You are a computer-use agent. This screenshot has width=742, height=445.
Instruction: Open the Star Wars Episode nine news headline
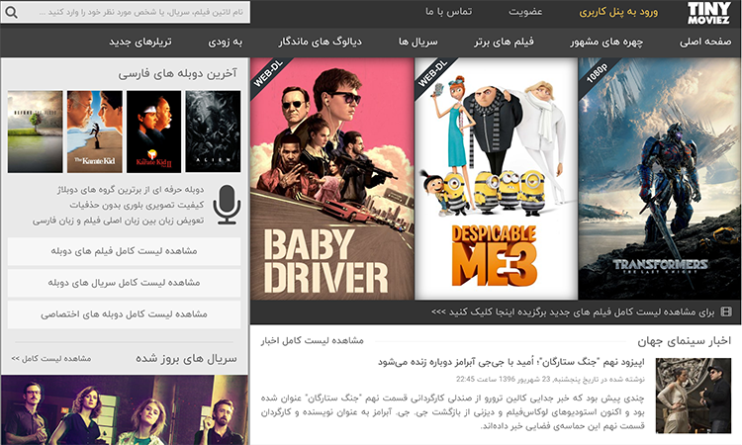tap(511, 362)
